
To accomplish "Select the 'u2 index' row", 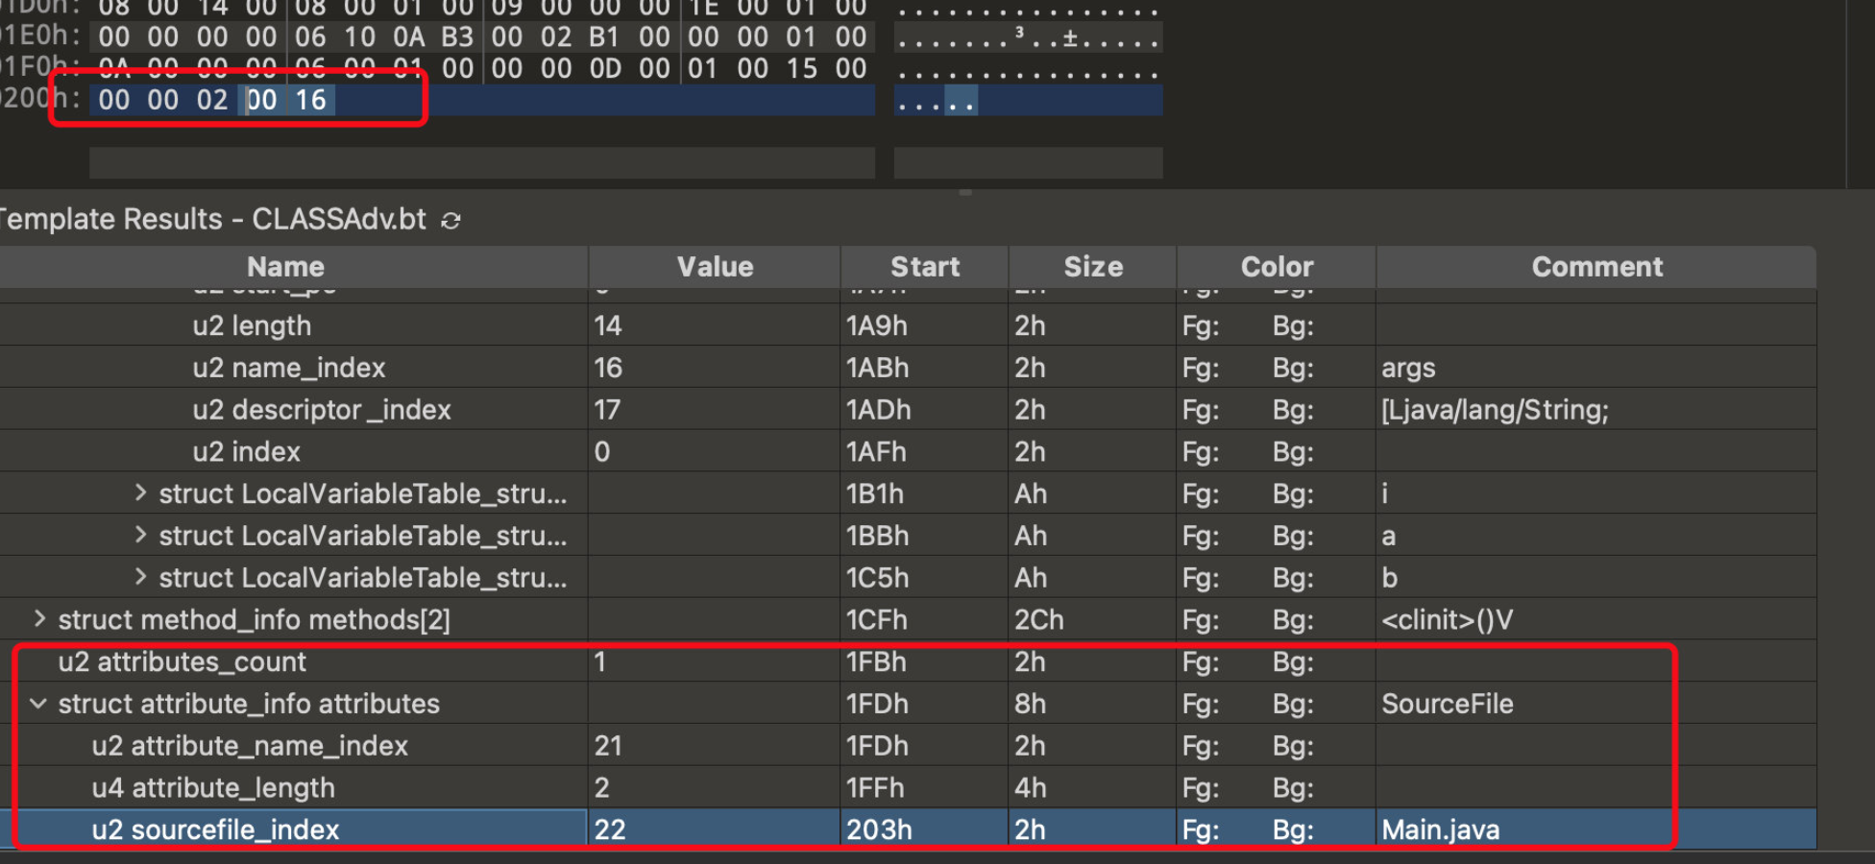I will coord(908,451).
